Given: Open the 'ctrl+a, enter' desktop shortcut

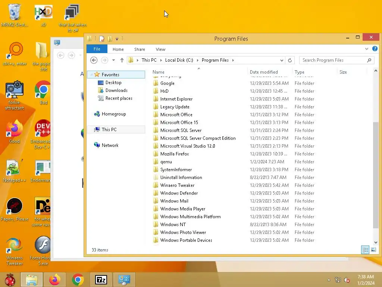Looking at the screenshot, I should click(x=15, y=54).
